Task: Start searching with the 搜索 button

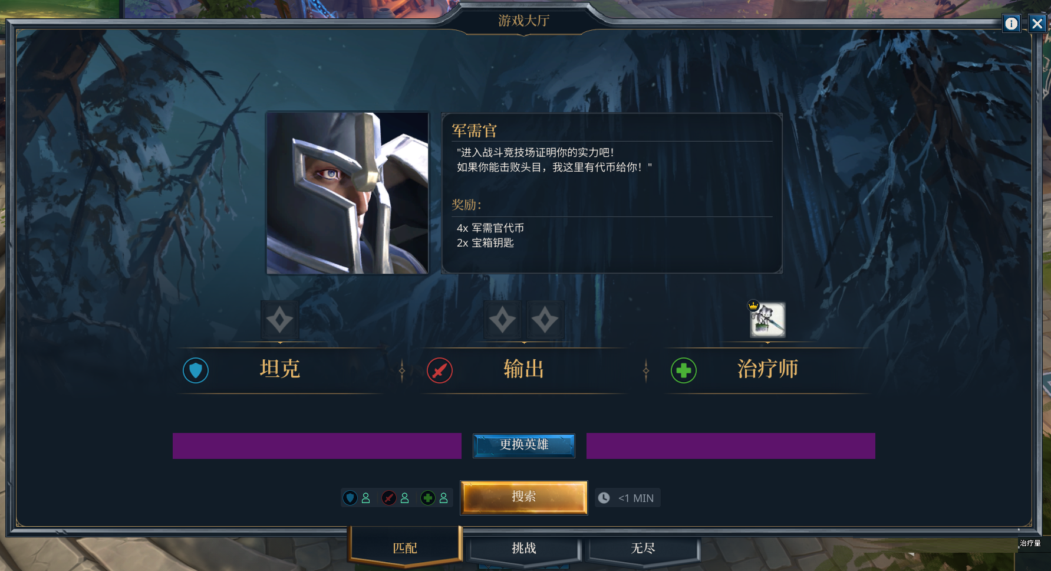Action: pos(524,497)
